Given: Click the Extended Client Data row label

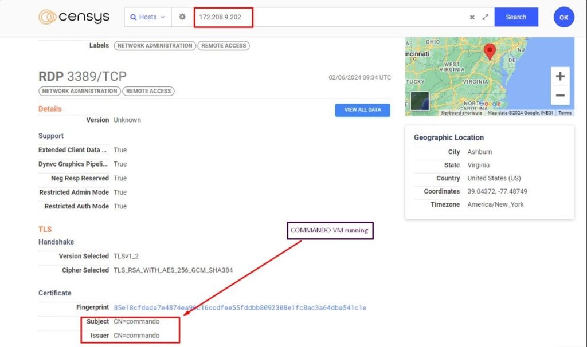Looking at the screenshot, I should pyautogui.click(x=72, y=150).
